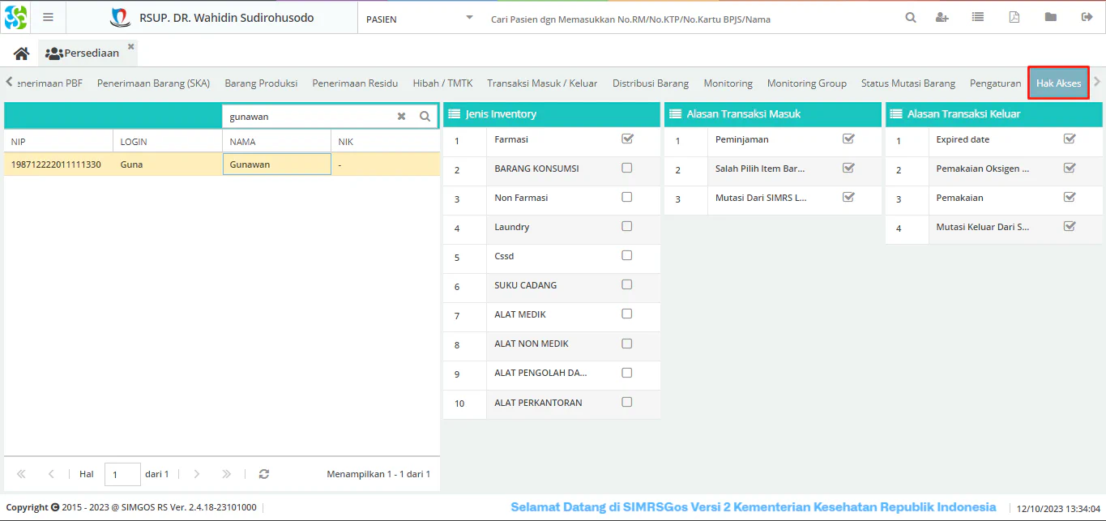Toggle the Pemakaian Oksigen checkbox
The height and width of the screenshot is (521, 1106).
(1070, 168)
